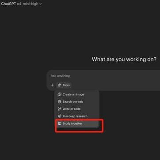Click the Tools button label

[x=66, y=85]
